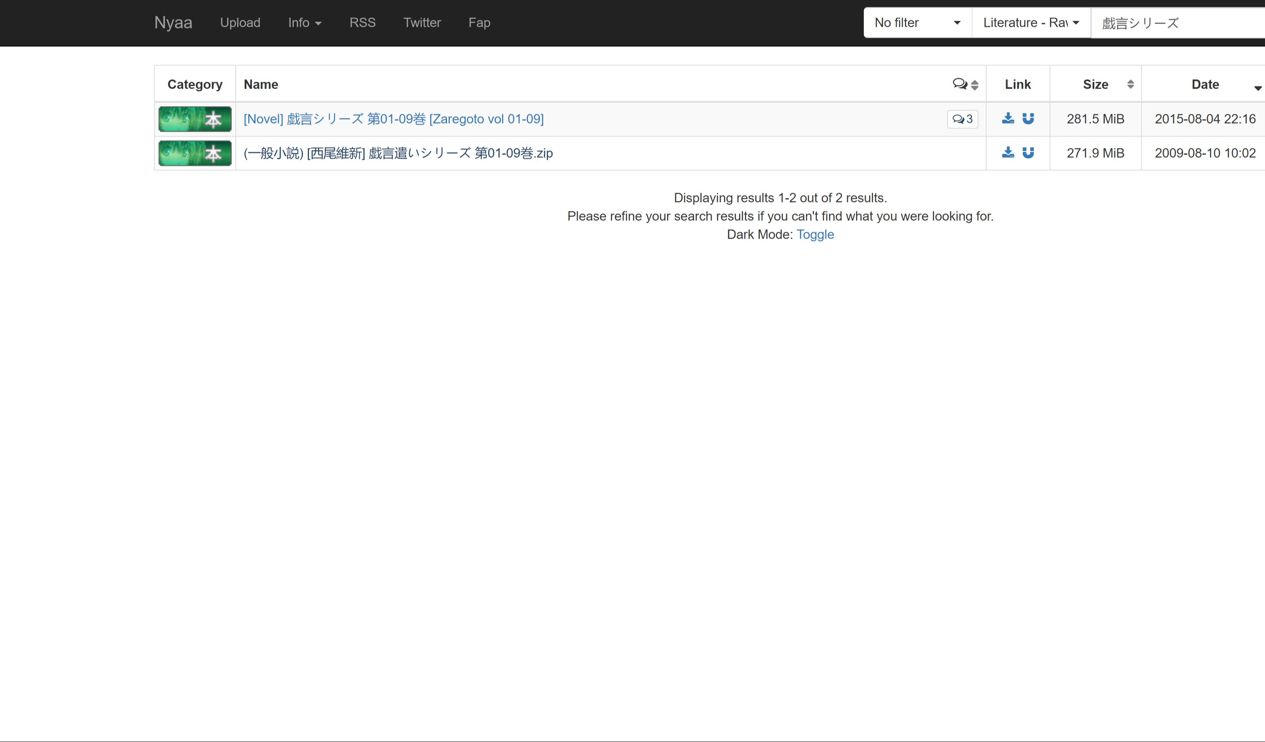Focus the search box containing 戯言シリーズ

(x=1178, y=23)
